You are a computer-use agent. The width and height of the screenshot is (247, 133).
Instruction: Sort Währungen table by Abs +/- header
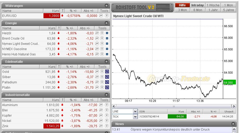[x=90, y=11]
